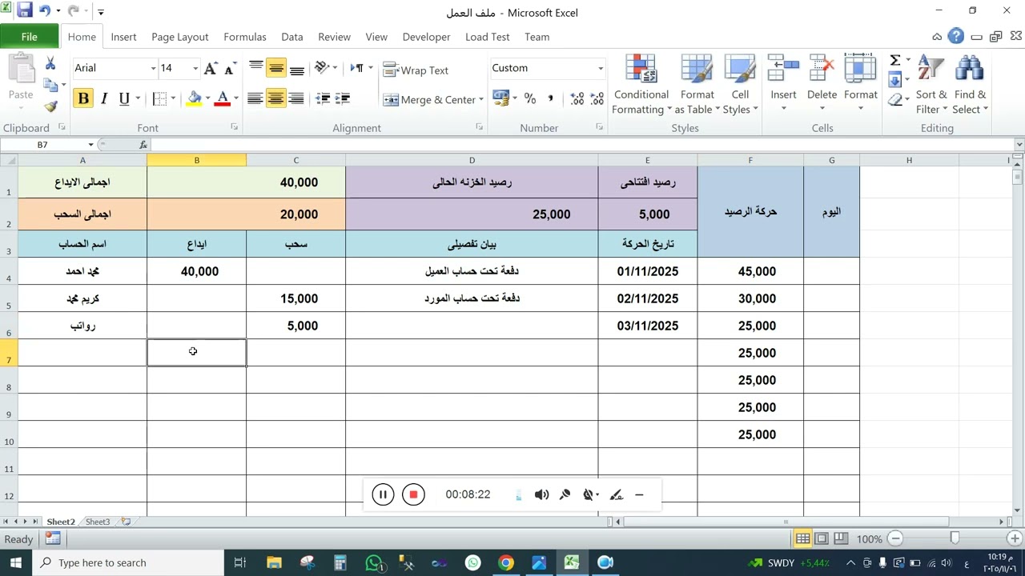This screenshot has width=1025, height=576.
Task: Select the Sheet3 worksheet tab
Action: [x=98, y=522]
